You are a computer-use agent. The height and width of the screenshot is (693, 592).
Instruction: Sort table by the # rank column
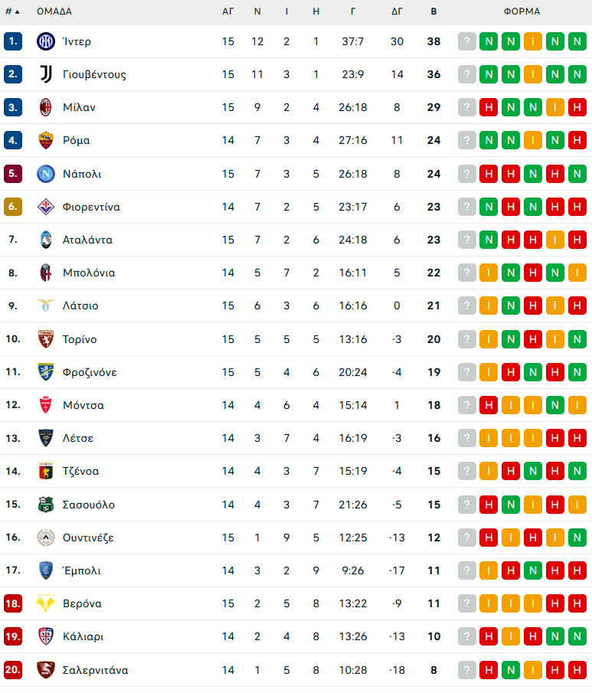[x=12, y=11]
